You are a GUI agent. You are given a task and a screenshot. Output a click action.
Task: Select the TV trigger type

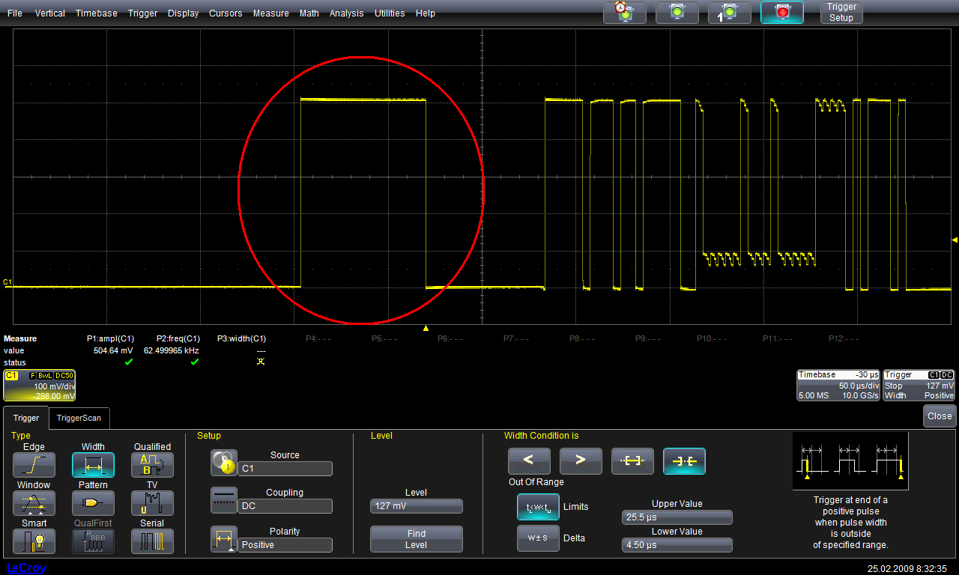pos(152,502)
